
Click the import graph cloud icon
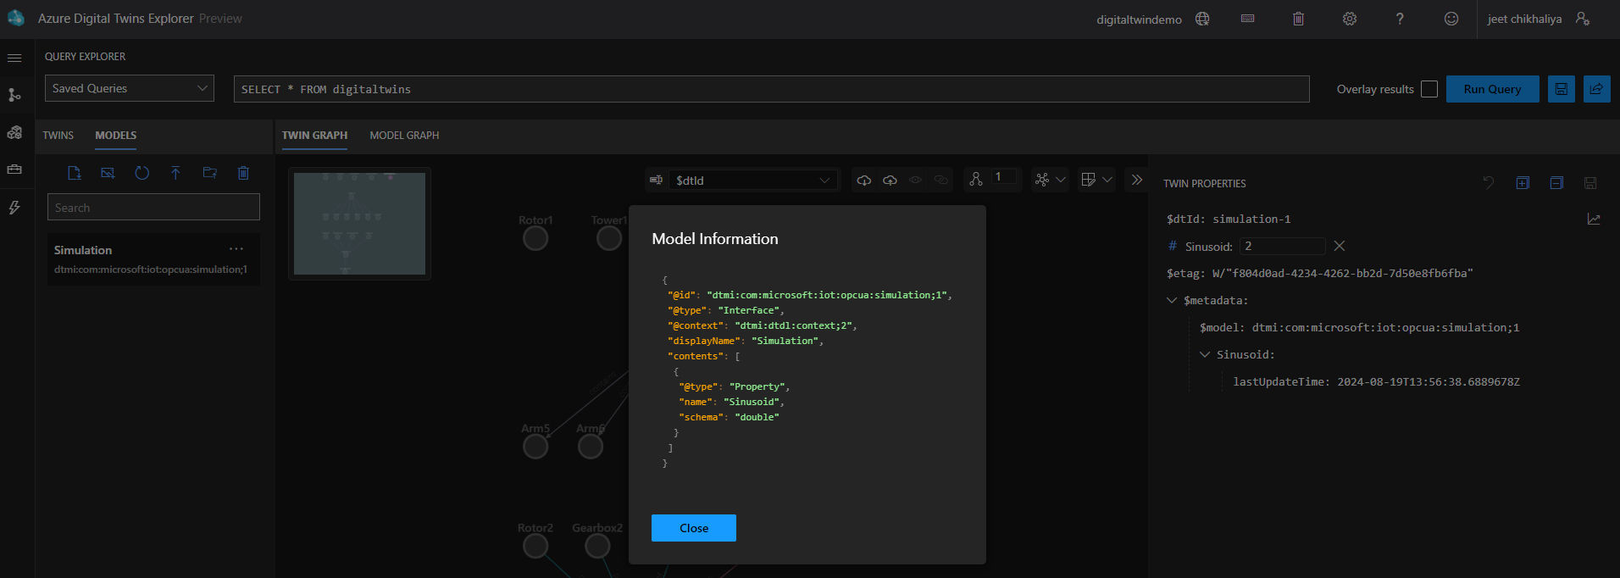click(864, 180)
